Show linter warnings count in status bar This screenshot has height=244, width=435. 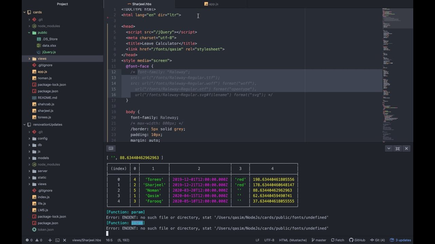pyautogui.click(x=39, y=240)
